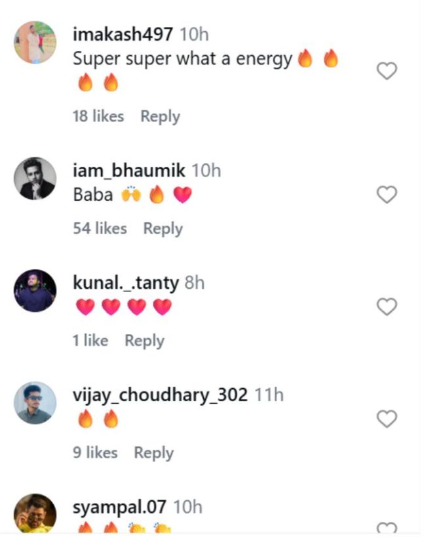
Task: Open syampal.07's profile picture
Action: [35, 514]
